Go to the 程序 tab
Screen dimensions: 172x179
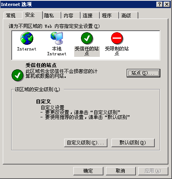coord(109,15)
